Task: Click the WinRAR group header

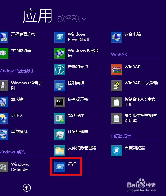Action: [119, 54]
